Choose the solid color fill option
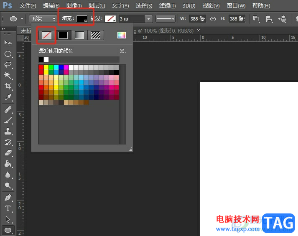The height and width of the screenshot is (236, 298). pyautogui.click(x=63, y=35)
